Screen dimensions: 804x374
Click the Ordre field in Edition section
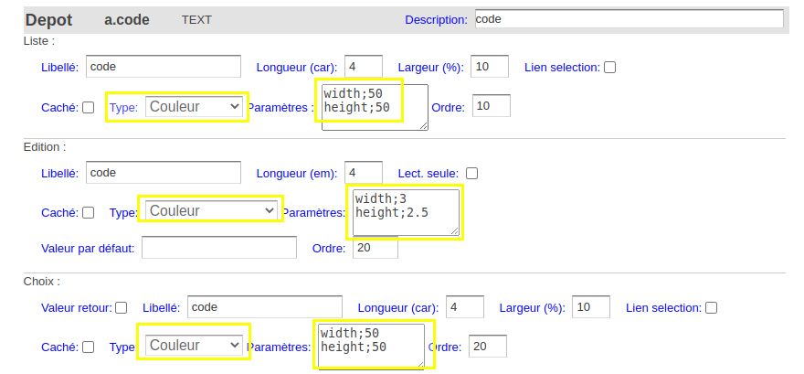(376, 248)
